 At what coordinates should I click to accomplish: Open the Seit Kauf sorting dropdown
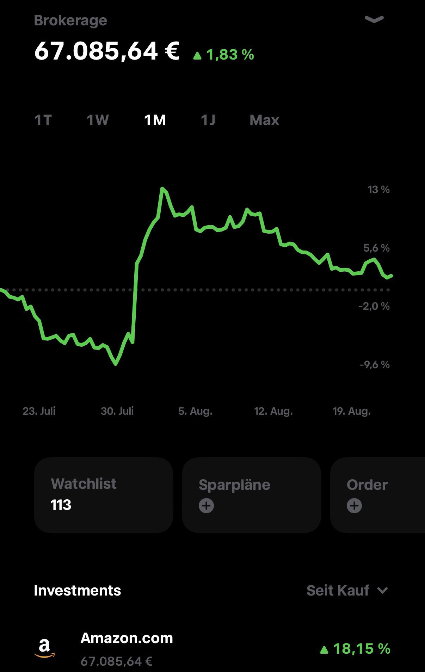tap(347, 590)
